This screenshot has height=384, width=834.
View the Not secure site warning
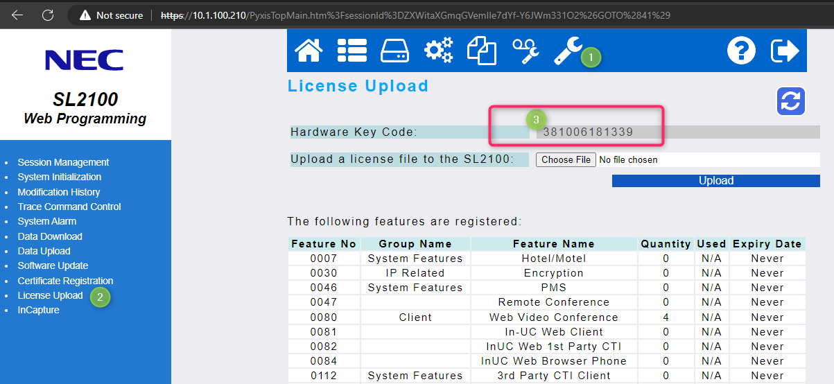coord(111,15)
